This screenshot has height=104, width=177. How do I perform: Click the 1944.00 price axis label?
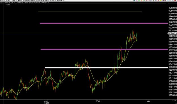tap(173, 16)
